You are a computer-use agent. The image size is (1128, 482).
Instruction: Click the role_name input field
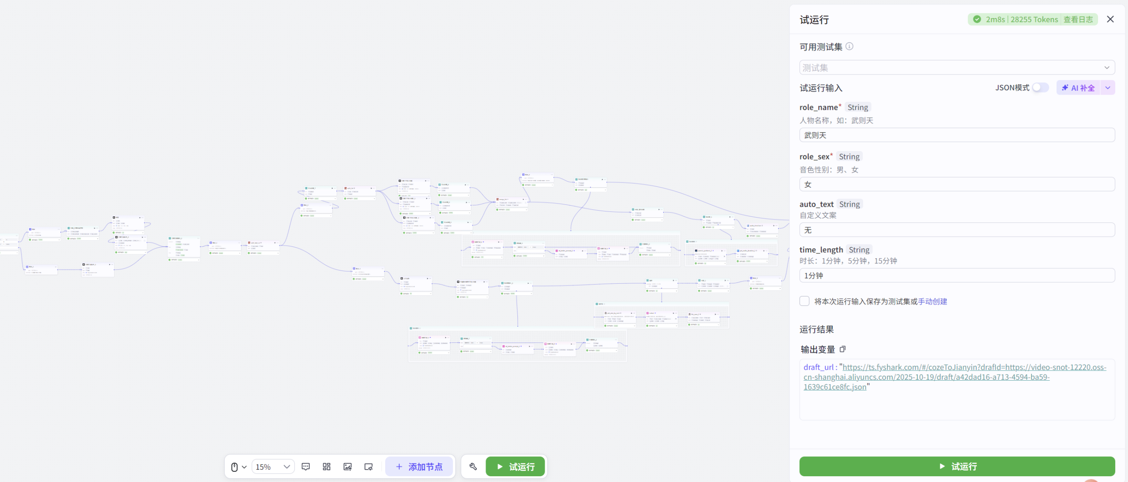pyautogui.click(x=957, y=135)
